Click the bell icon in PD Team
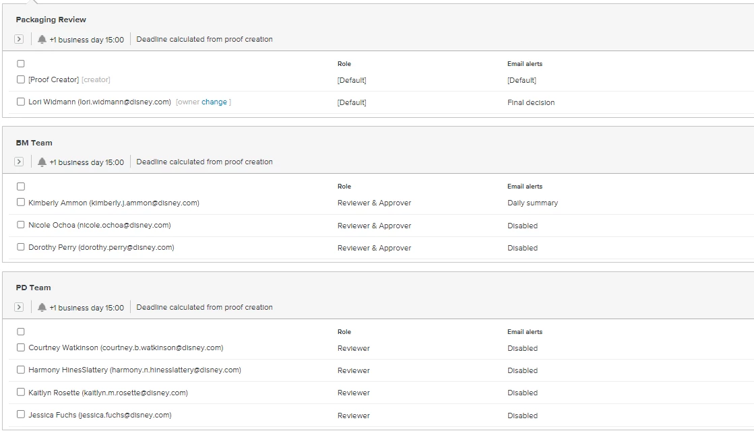This screenshot has width=754, height=433. pos(42,308)
